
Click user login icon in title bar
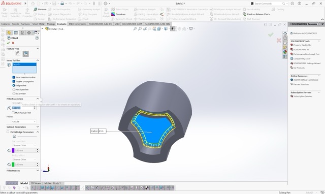pos(292,4)
